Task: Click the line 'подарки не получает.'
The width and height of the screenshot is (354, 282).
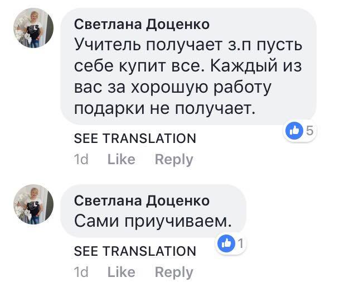Action: (164, 109)
